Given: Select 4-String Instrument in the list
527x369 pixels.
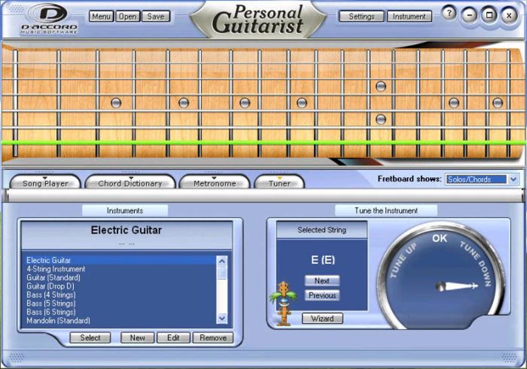Looking at the screenshot, I should tap(121, 269).
